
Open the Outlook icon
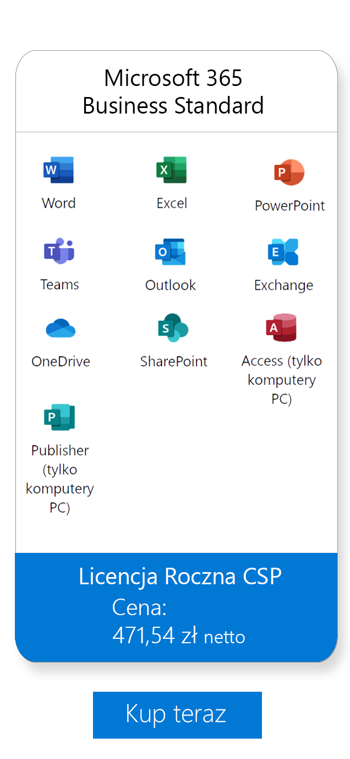point(170,252)
